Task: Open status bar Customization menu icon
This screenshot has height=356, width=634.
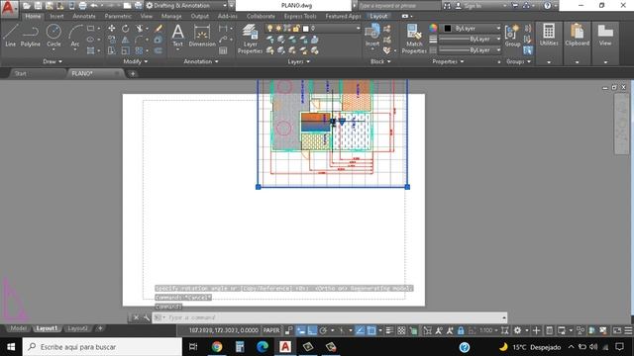Action: [x=628, y=330]
